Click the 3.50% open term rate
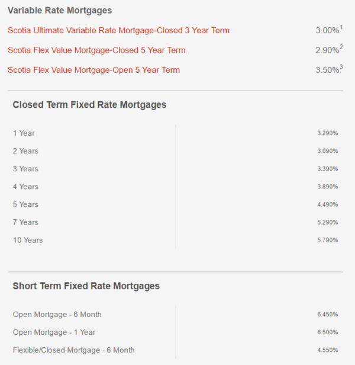355x365 pixels. (x=327, y=70)
